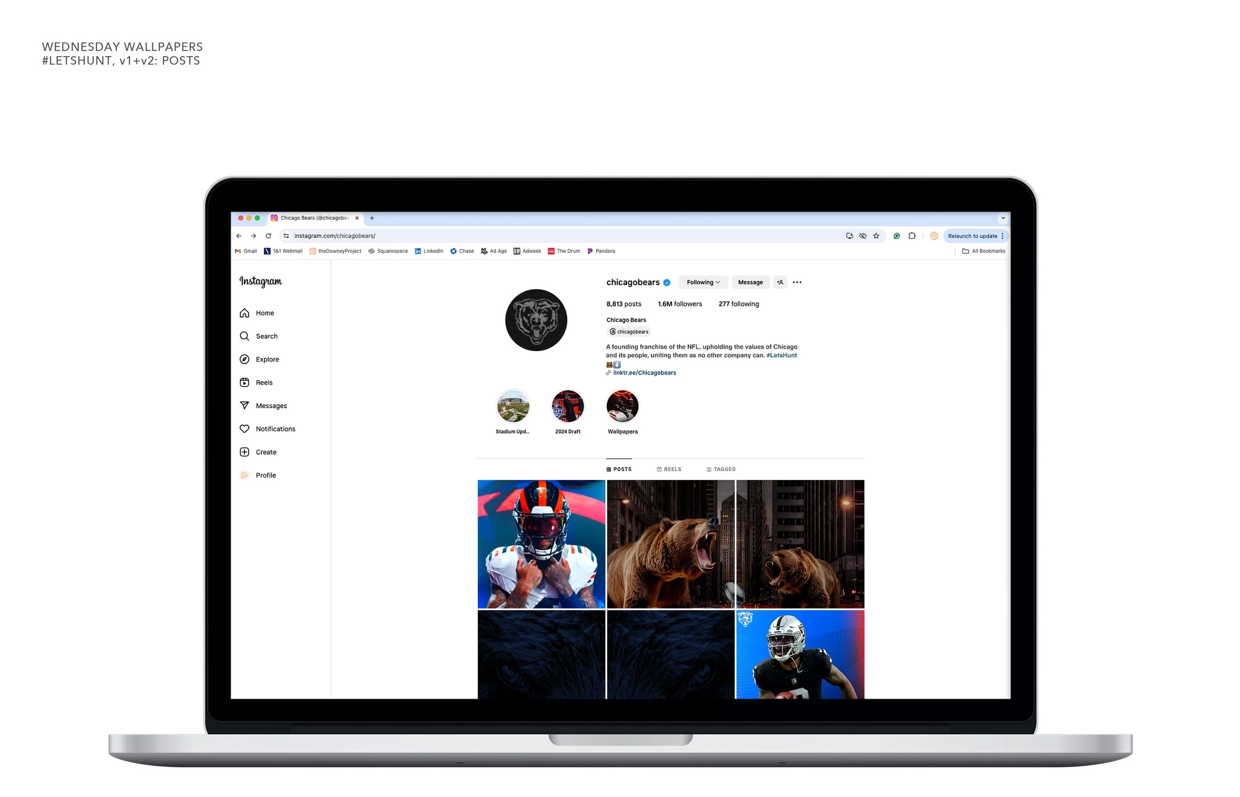Image resolution: width=1240 pixels, height=797 pixels.
Task: Open Create in the Instagram sidebar
Action: click(258, 452)
